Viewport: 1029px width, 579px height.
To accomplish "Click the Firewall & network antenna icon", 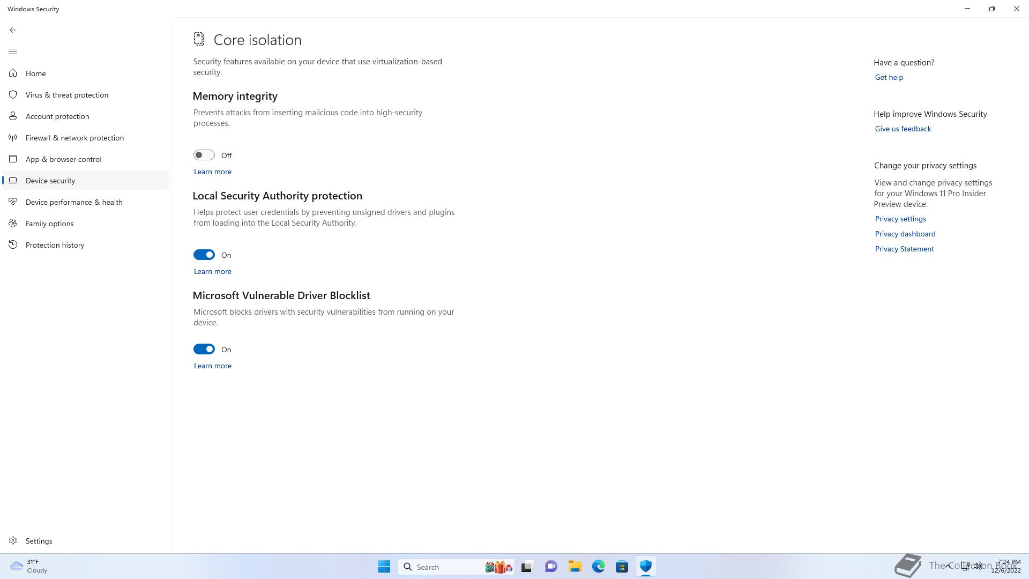I will (13, 137).
